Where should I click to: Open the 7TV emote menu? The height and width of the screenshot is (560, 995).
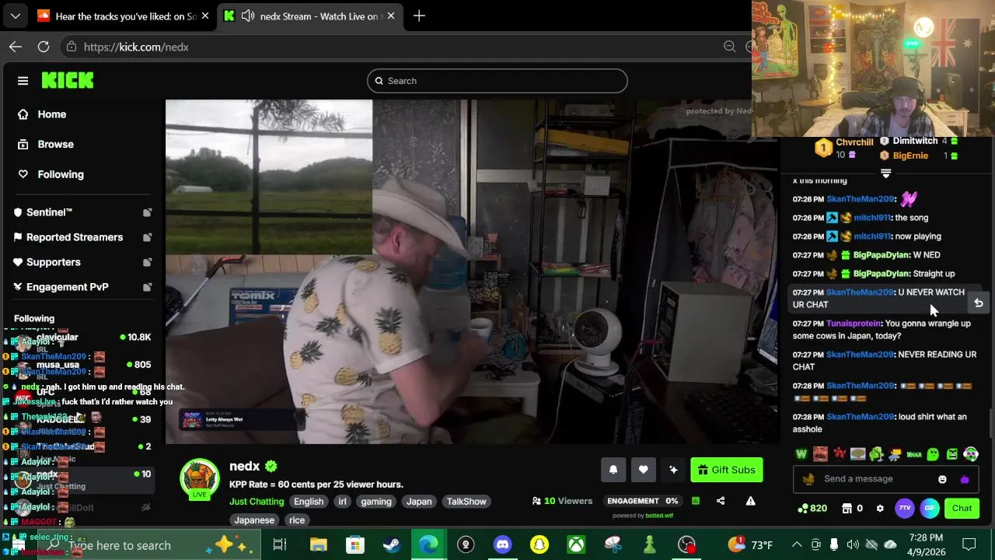pyautogui.click(x=904, y=509)
